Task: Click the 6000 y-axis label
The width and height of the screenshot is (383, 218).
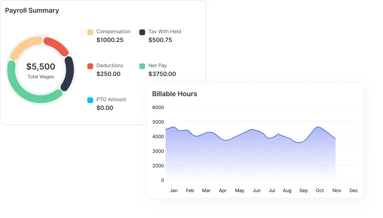Action: [x=158, y=107]
